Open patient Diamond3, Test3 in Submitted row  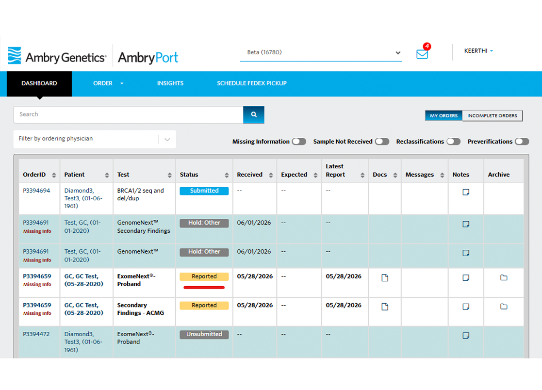[83, 198]
